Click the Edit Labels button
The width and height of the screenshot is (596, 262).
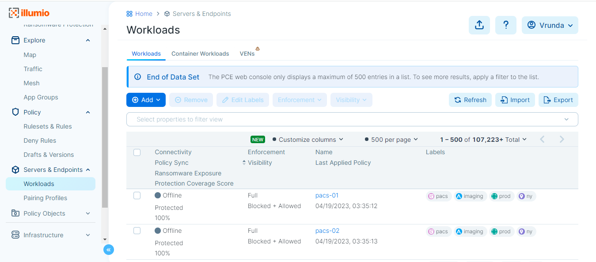pyautogui.click(x=243, y=100)
